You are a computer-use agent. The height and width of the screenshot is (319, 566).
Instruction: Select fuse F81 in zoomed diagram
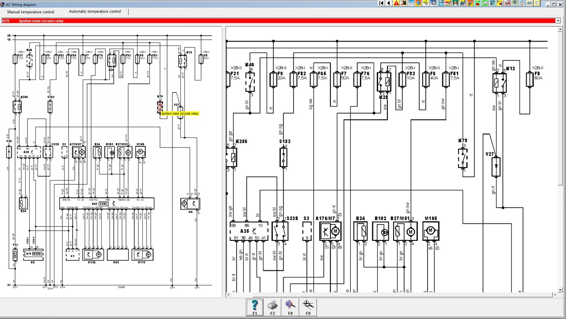pos(446,79)
